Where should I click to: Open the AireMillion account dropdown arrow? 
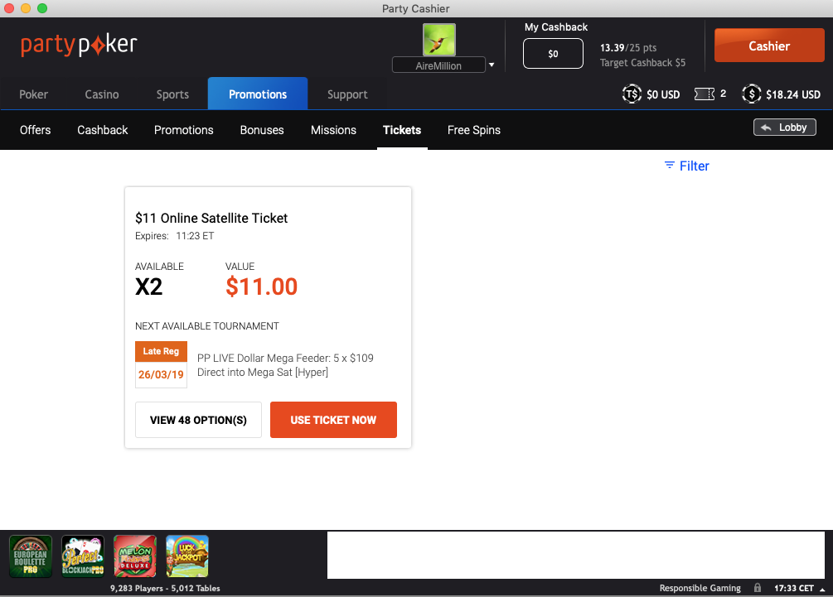click(492, 65)
